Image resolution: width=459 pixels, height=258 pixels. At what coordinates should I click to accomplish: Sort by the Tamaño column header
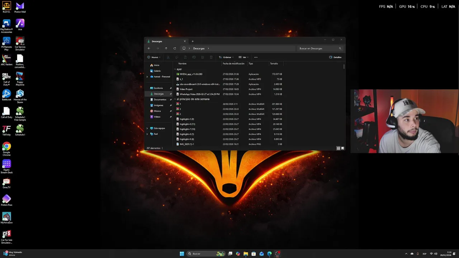[x=274, y=63]
